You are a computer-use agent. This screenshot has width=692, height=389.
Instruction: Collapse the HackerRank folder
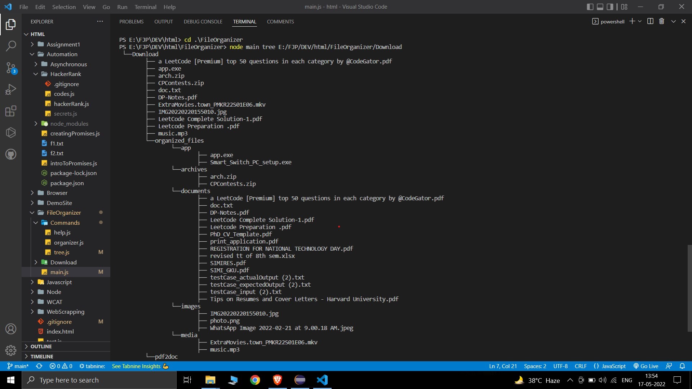[x=66, y=74]
